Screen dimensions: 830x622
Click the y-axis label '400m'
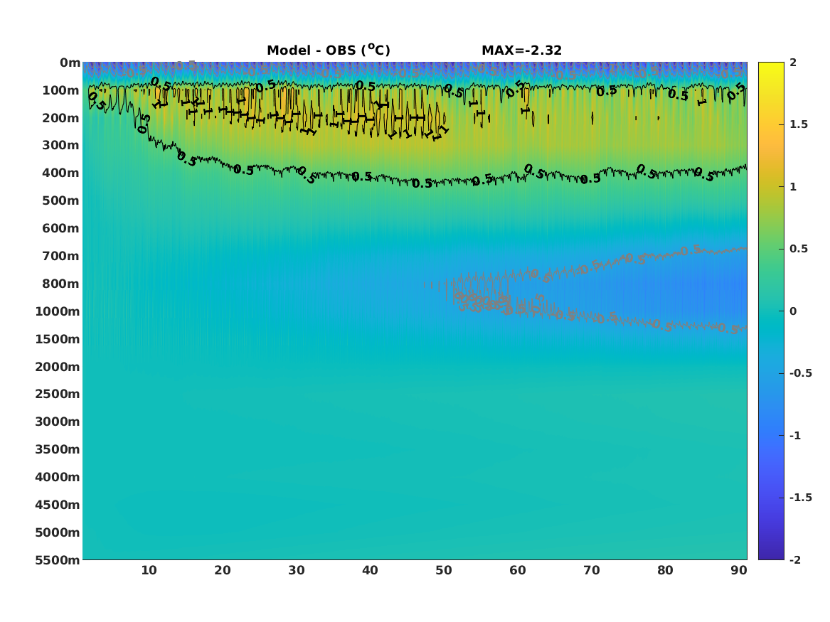pos(61,173)
